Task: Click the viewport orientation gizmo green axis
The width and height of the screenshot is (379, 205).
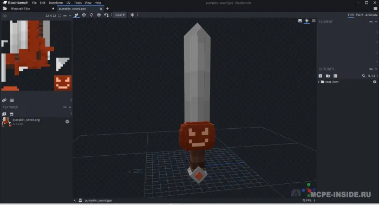Action: [309, 185]
